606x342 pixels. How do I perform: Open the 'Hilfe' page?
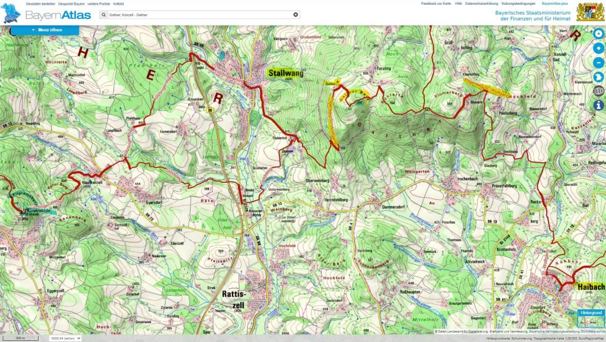click(x=458, y=4)
